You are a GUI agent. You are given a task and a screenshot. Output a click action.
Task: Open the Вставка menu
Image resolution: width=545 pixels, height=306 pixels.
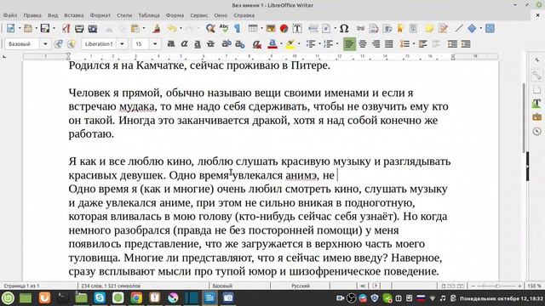(74, 15)
